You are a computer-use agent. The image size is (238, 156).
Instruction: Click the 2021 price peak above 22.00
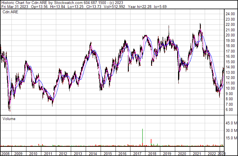200,24
